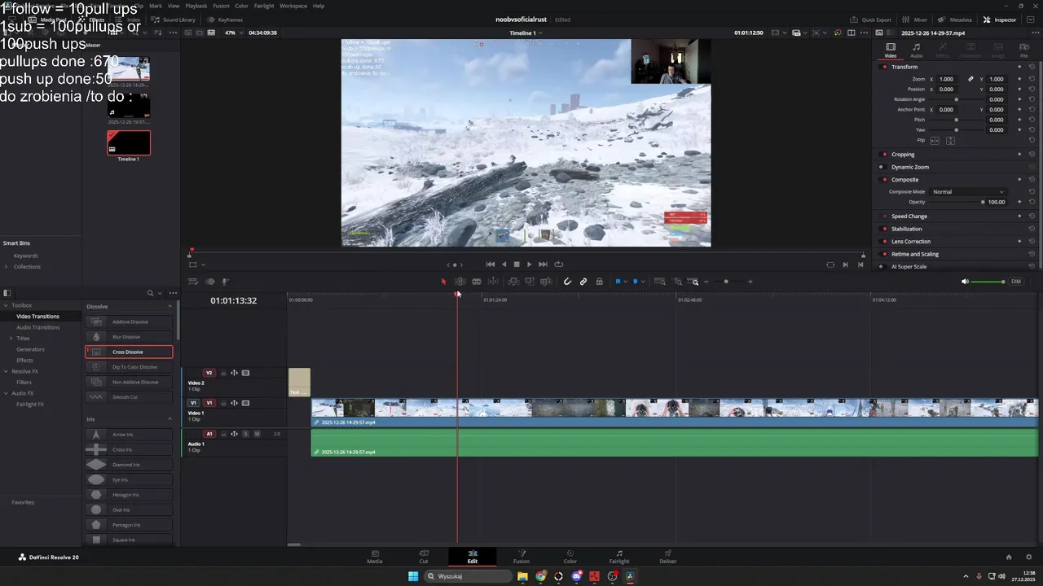
Task: Stop playback in viewer
Action: pos(517,264)
